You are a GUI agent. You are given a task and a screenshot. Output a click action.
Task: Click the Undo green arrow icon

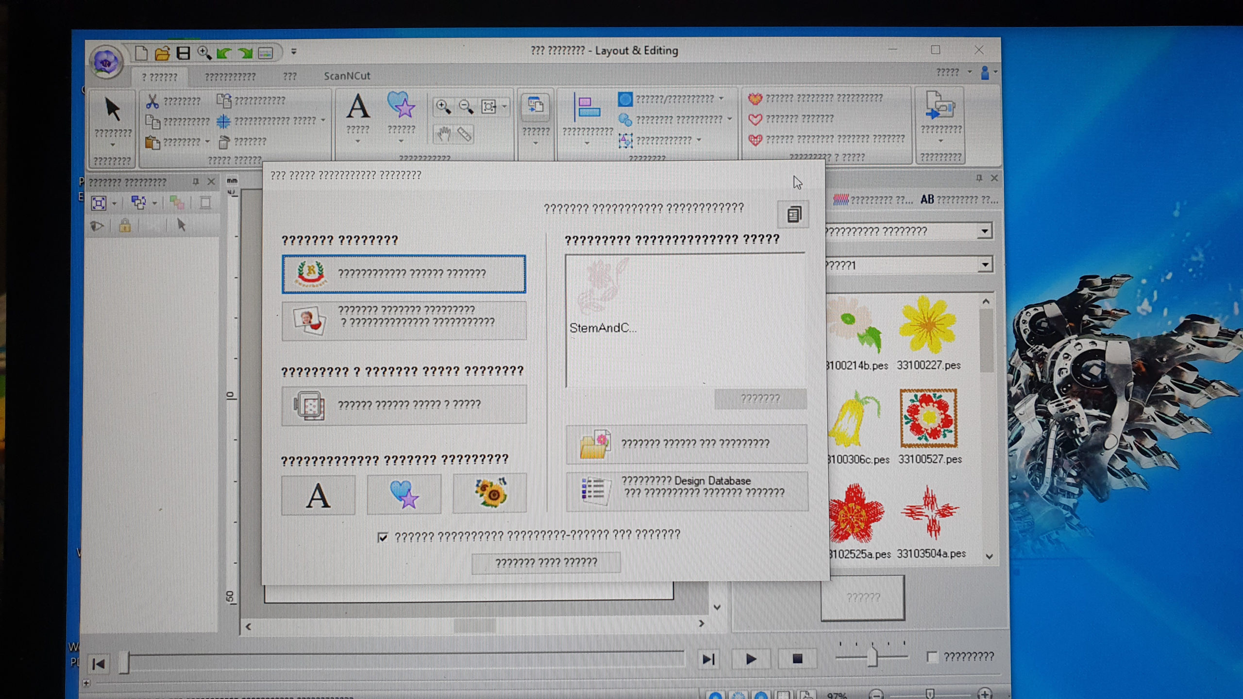pos(224,53)
